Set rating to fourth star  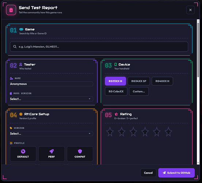[x=145, y=132]
